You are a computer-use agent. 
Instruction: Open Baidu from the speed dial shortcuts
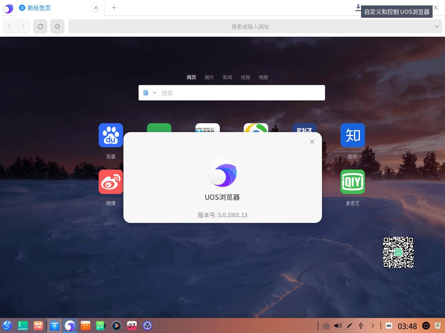(x=111, y=135)
